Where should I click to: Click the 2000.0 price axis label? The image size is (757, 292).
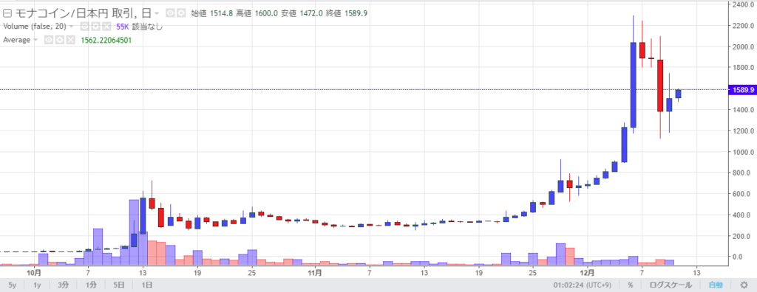click(744, 47)
